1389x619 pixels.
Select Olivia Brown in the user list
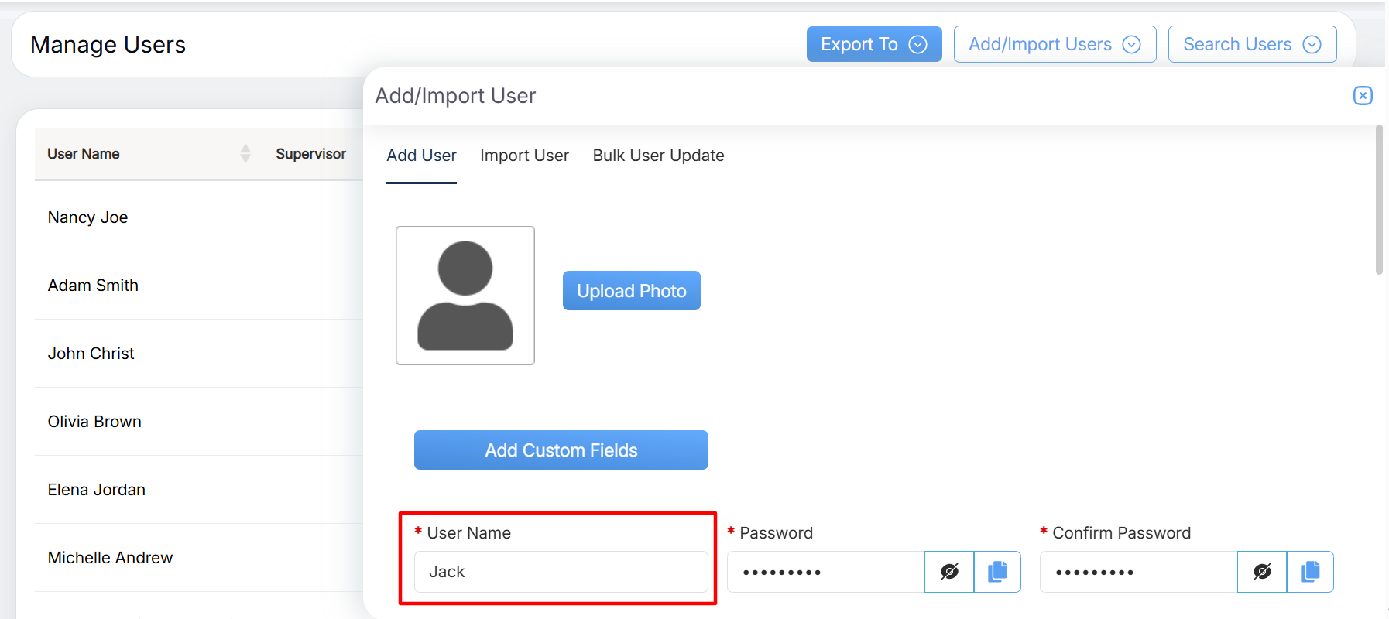[94, 422]
